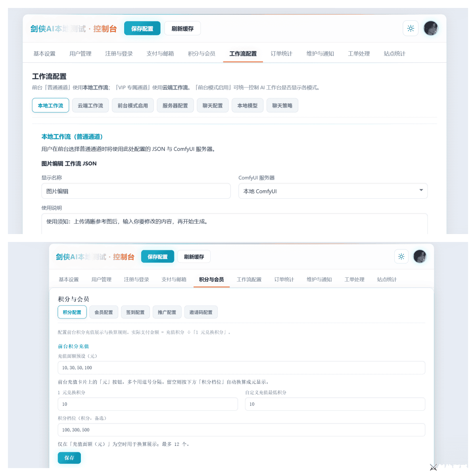Toggle sun theme icon in 积分与会员 screen
The width and height of the screenshot is (476, 476).
coord(401,256)
